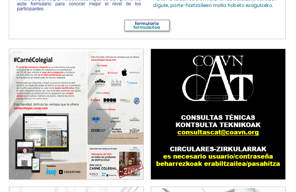The width and height of the screenshot is (296, 192).
Task: Select the Sommos hotel logo
Action: (x=100, y=83)
